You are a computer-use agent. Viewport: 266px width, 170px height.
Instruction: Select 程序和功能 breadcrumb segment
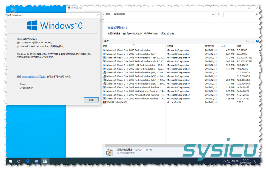coord(120,14)
